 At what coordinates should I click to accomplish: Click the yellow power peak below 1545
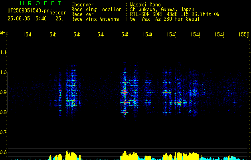(x=125, y=155)
